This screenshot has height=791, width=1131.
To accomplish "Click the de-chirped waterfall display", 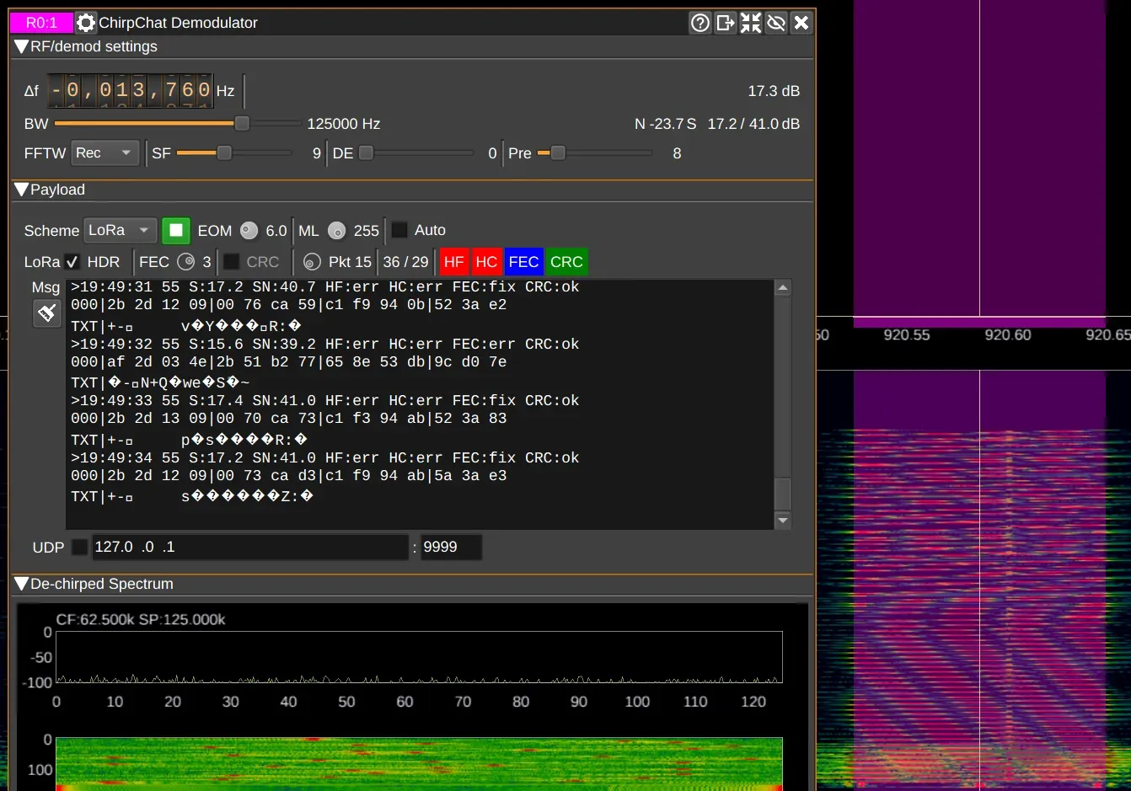I will click(x=419, y=764).
